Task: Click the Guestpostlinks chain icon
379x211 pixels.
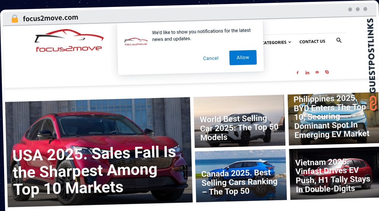Action: (x=373, y=103)
